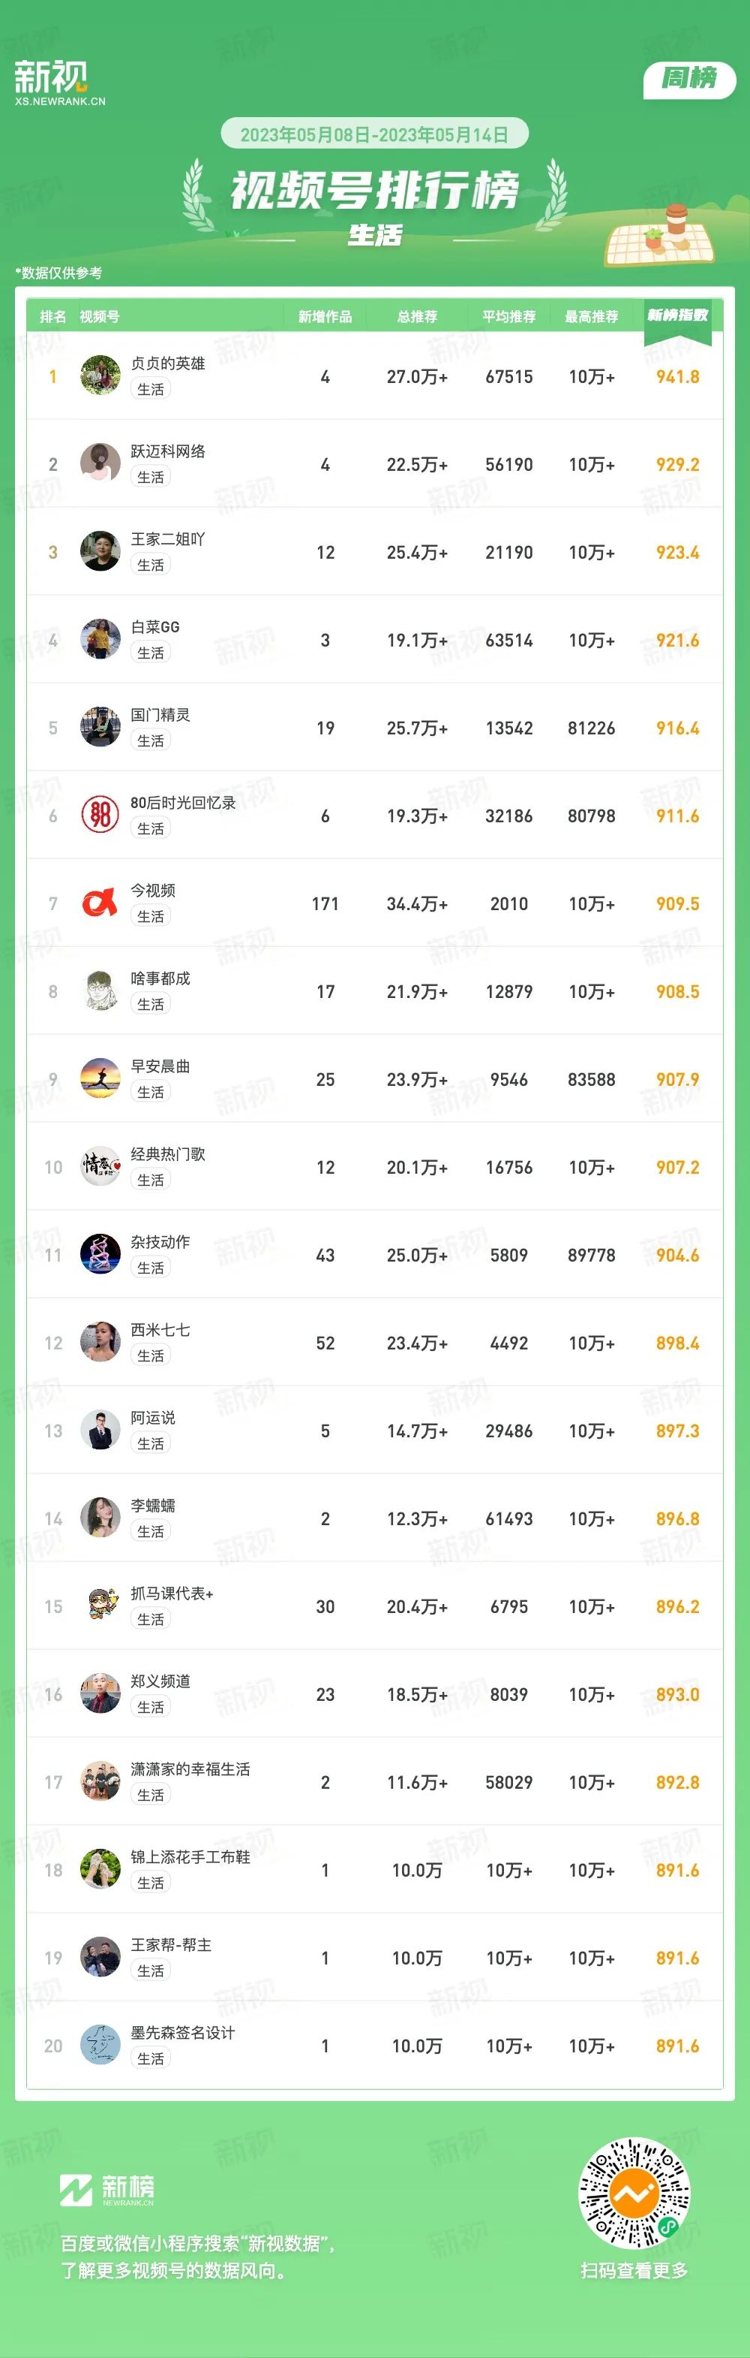Click the 跃迈科网络 avatar
The width and height of the screenshot is (750, 2358).
point(100,463)
